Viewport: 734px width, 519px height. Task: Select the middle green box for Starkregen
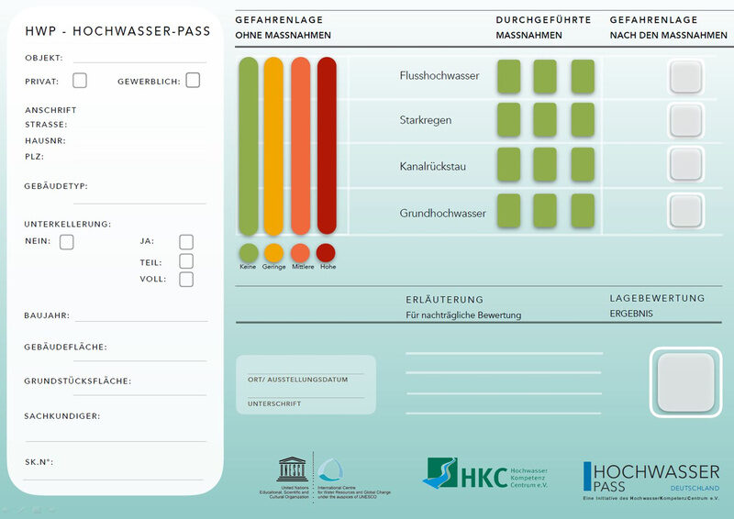[545, 120]
